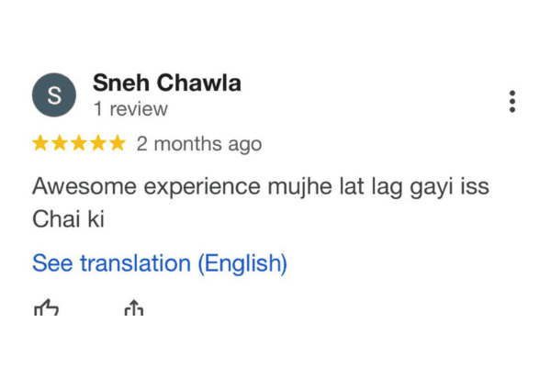Viewport: 551px width, 367px height.
Task: Click the fifth rating star
Action: 117,144
